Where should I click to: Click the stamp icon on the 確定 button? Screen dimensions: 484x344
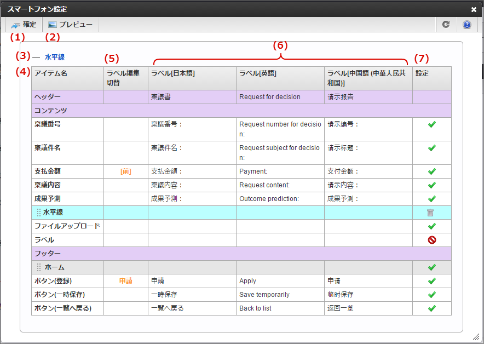tap(15, 24)
